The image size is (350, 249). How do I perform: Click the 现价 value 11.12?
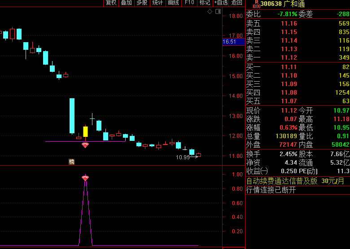point(289,110)
